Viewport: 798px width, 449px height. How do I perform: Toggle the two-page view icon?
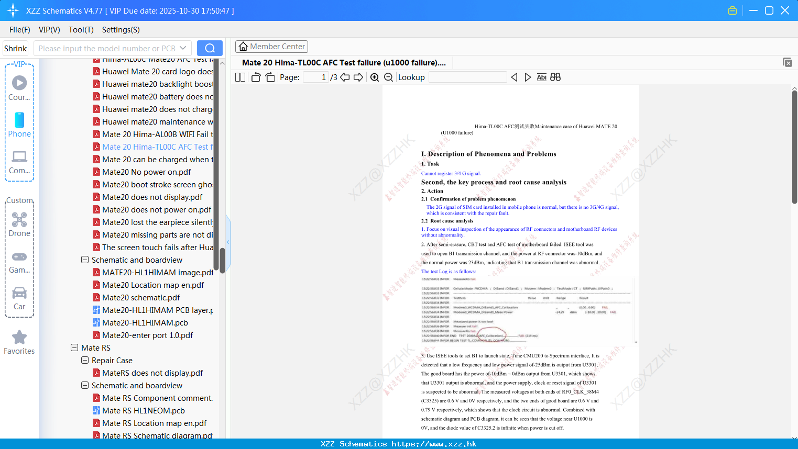click(x=240, y=77)
